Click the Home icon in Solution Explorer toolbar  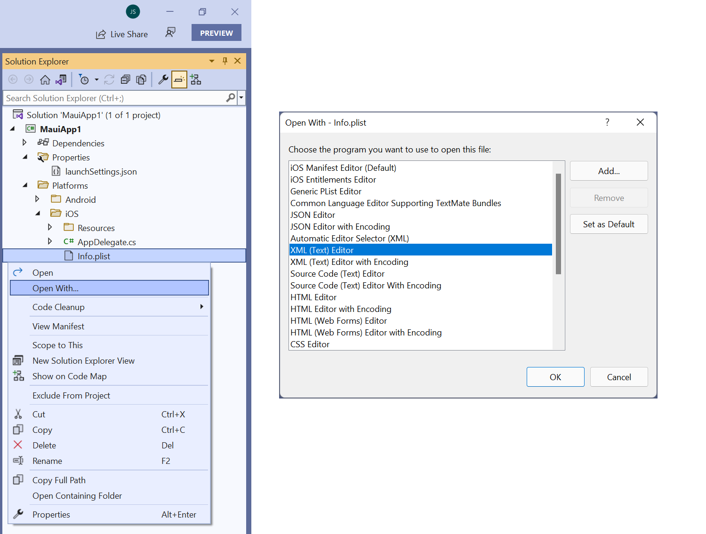[45, 79]
